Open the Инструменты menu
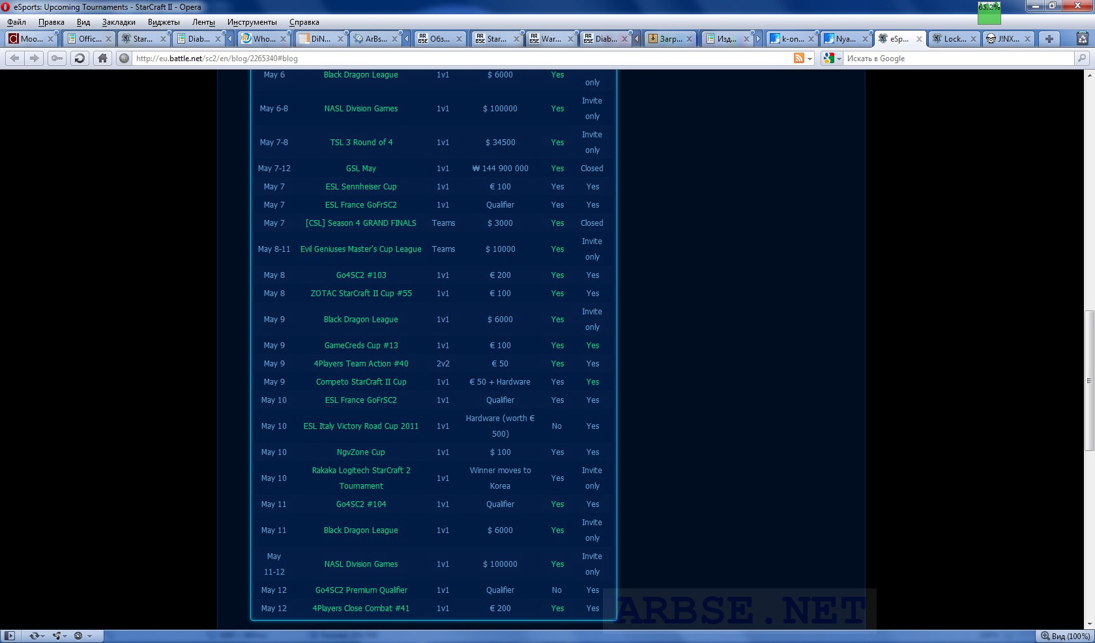 click(252, 22)
